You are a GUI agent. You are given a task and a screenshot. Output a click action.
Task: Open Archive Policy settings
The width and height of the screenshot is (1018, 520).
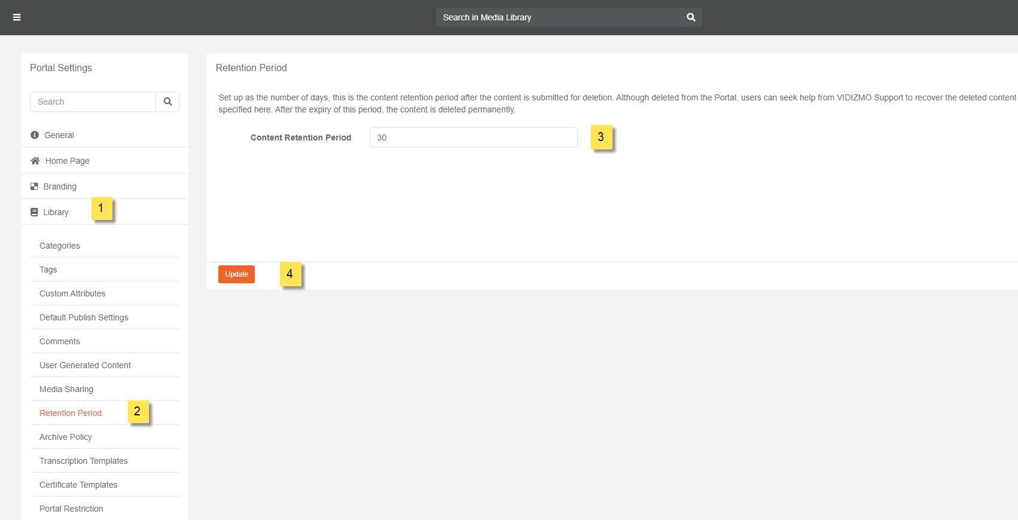66,437
